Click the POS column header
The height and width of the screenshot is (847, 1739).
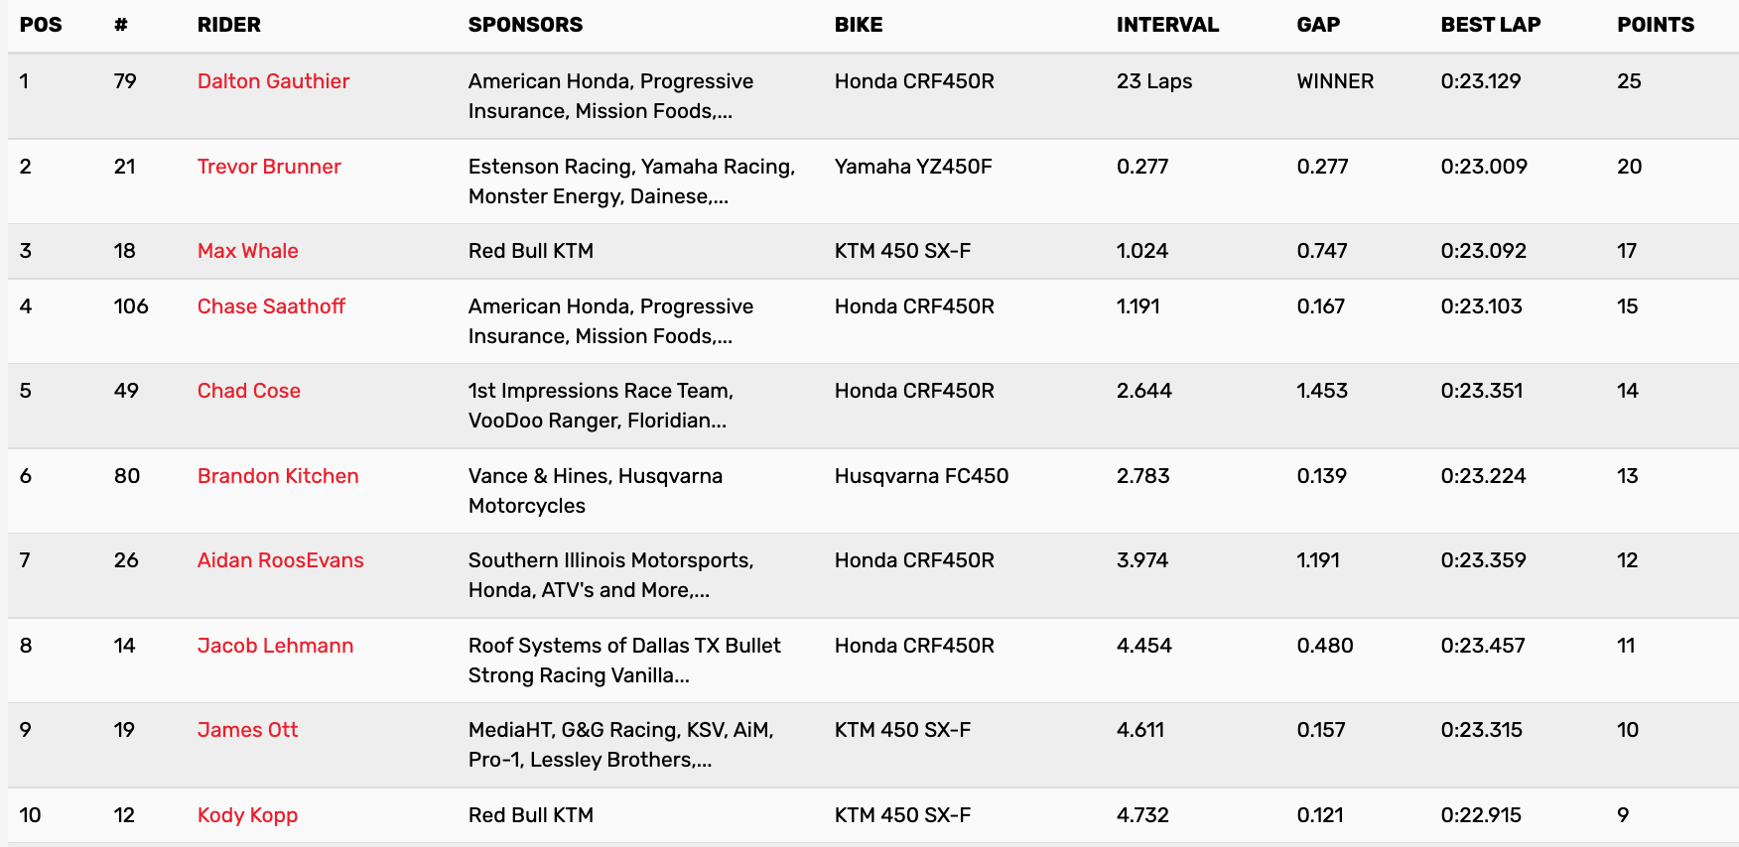click(x=41, y=25)
